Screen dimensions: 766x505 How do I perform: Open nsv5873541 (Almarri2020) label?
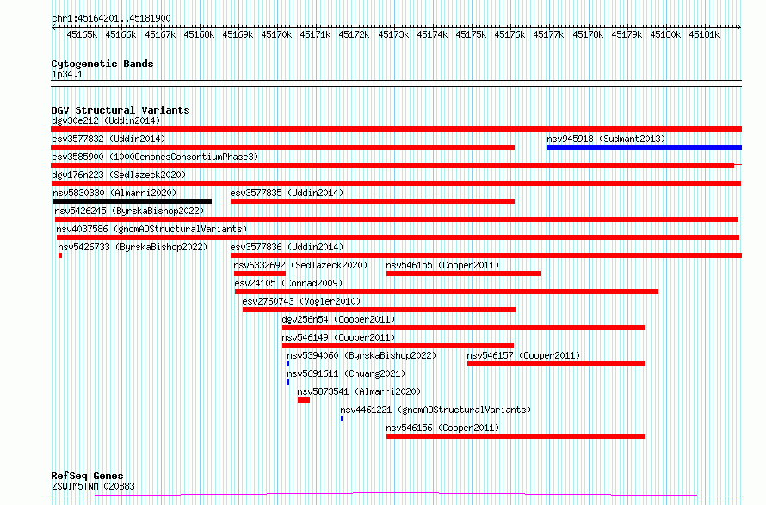coord(359,391)
